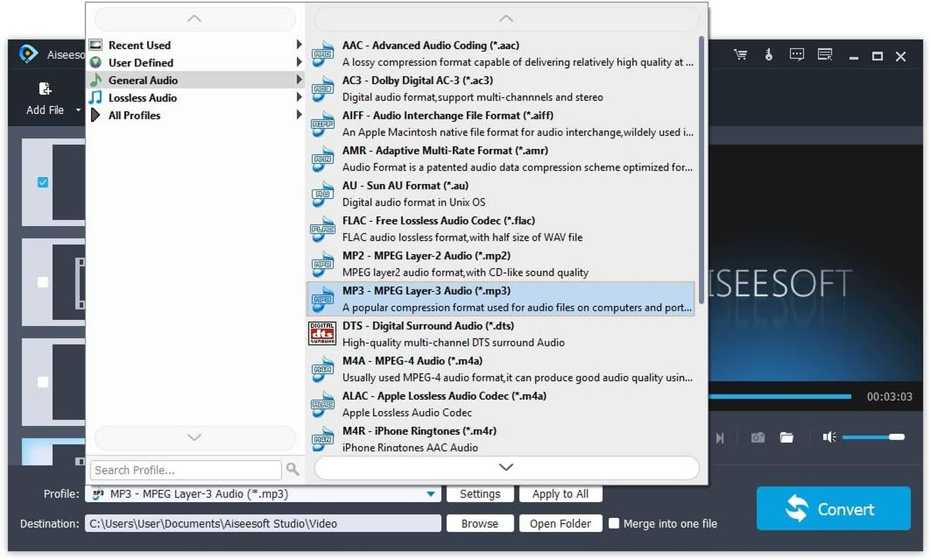The width and height of the screenshot is (931, 560).
Task: Click the Add File icon
Action: click(x=45, y=88)
